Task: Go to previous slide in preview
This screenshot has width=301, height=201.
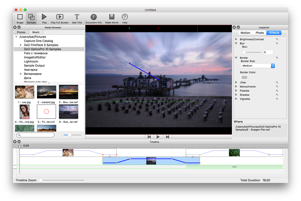Action: tap(149, 137)
